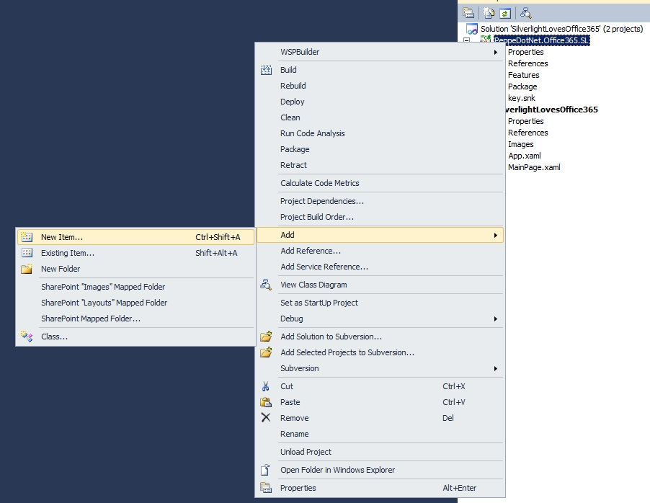Viewport: 650px width, 503px height.
Task: Select Set as StartUp Project
Action: click(380, 303)
